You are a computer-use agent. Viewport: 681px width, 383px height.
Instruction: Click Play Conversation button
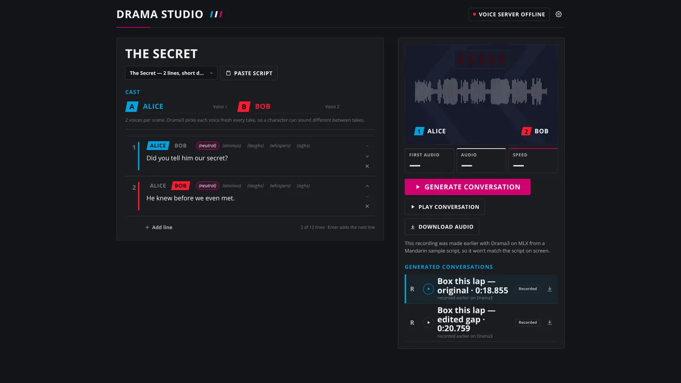(445, 207)
